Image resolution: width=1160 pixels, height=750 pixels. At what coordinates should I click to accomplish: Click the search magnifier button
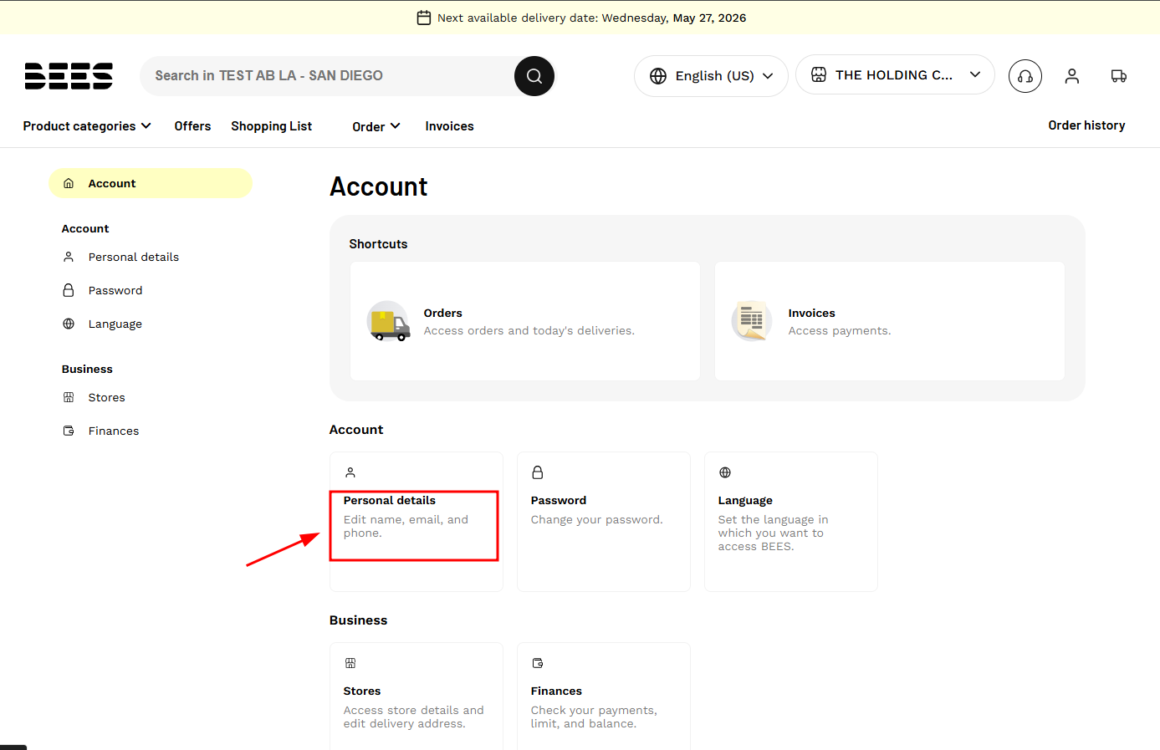click(x=534, y=76)
